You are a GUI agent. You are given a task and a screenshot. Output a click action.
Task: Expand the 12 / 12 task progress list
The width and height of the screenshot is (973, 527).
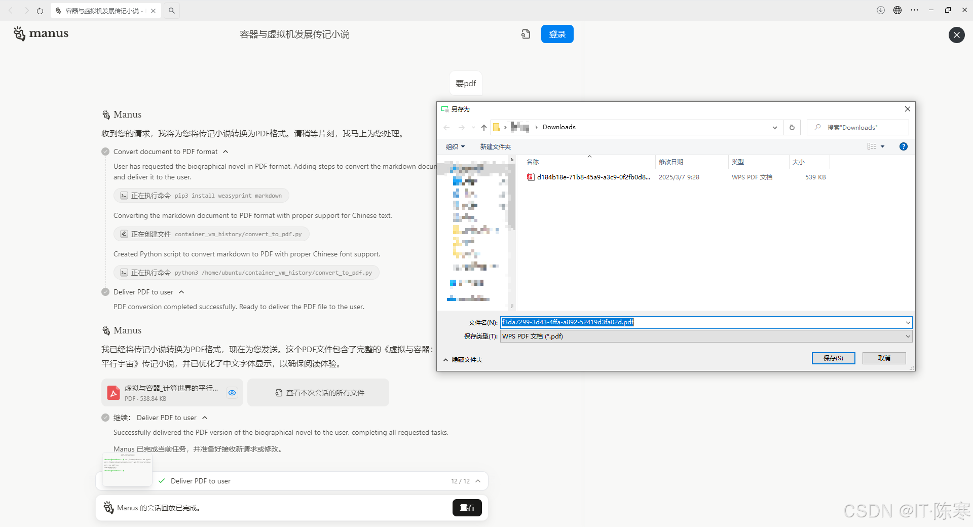pos(478,481)
